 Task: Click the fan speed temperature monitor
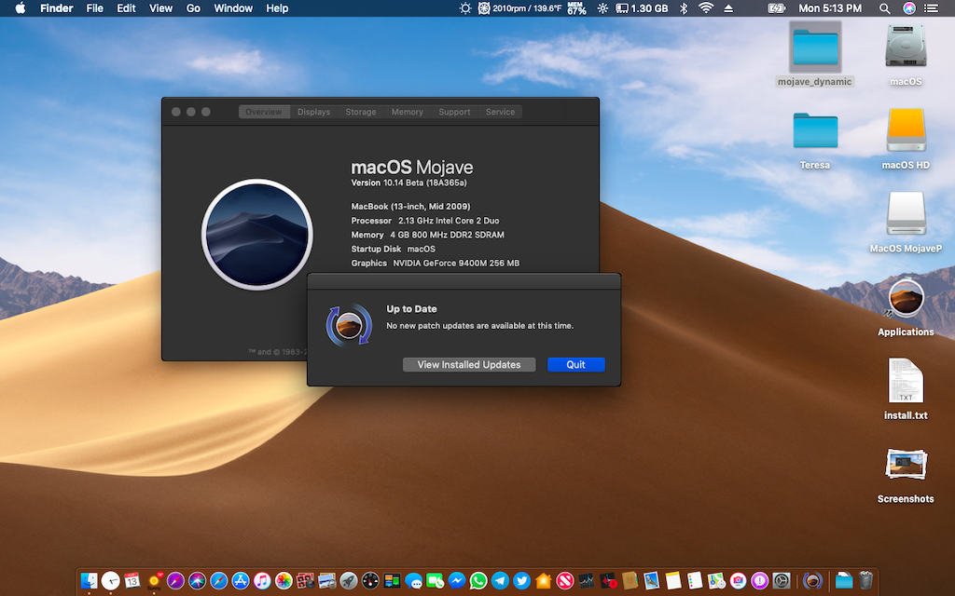coord(519,7)
